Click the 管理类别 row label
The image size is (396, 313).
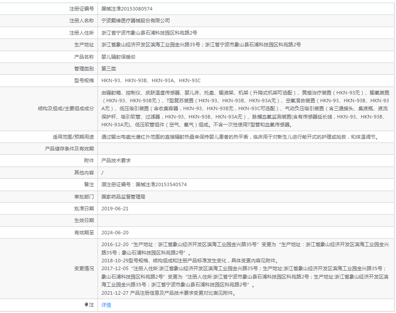pos(84,69)
